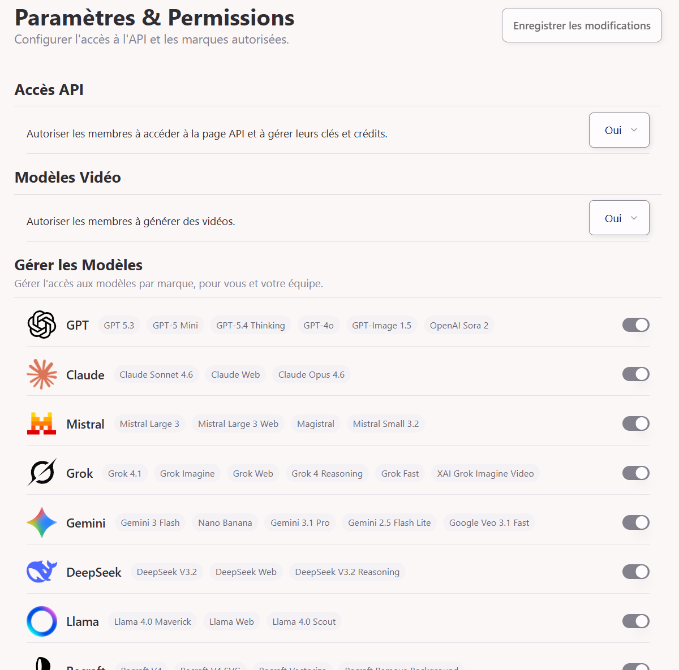Click the OpenAI GPT logo
This screenshot has height=670, width=679.
click(41, 325)
